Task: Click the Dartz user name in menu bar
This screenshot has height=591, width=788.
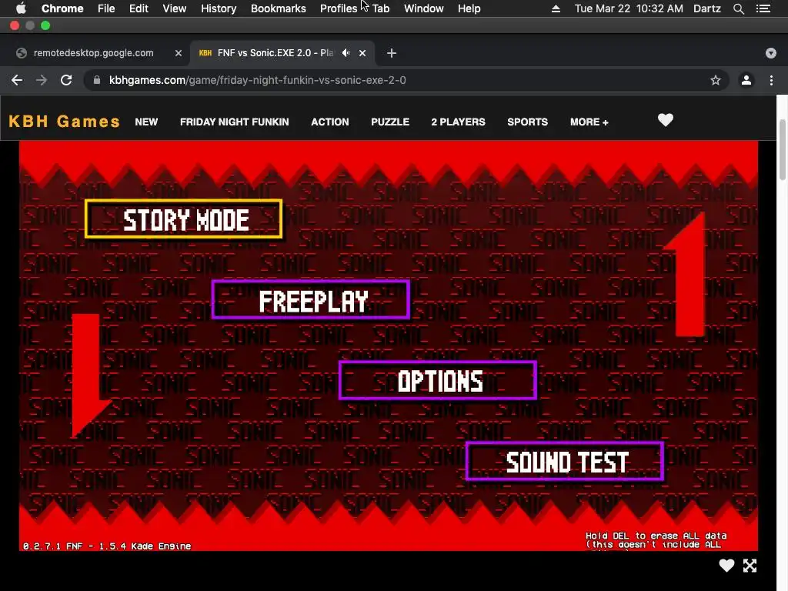Action: [707, 8]
